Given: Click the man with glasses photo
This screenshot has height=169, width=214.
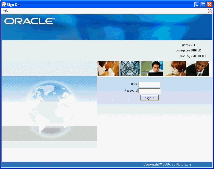Looking at the screenshot, I should pyautogui.click(x=108, y=69).
